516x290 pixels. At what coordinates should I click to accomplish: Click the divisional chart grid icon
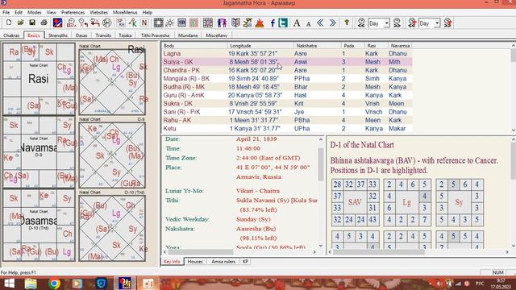[x=208, y=23]
